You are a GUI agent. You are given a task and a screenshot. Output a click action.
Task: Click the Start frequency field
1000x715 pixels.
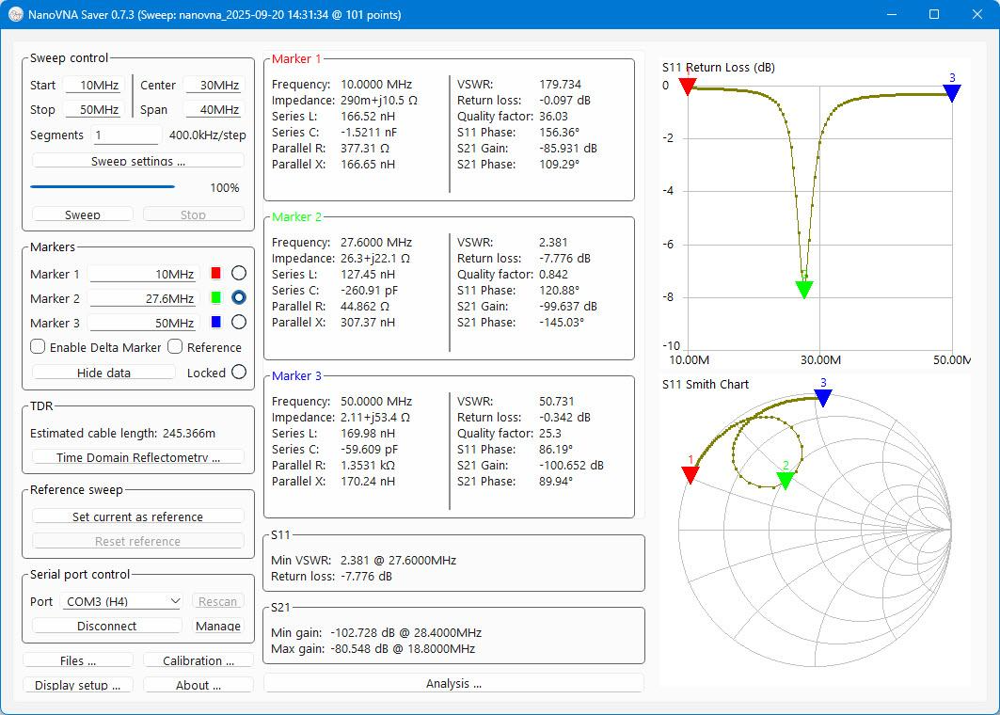[x=94, y=85]
